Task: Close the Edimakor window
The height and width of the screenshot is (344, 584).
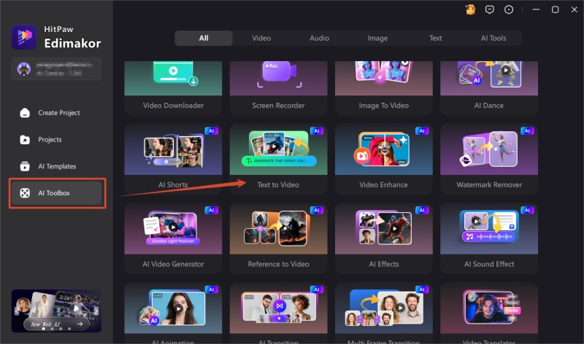Action: (575, 9)
